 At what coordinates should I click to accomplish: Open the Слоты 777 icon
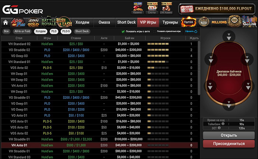tap(151, 8)
